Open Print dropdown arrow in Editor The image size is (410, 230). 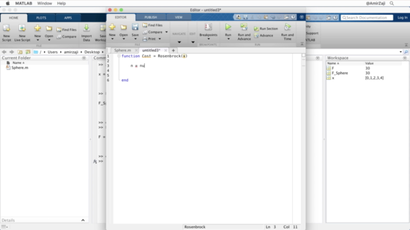pyautogui.click(x=160, y=39)
